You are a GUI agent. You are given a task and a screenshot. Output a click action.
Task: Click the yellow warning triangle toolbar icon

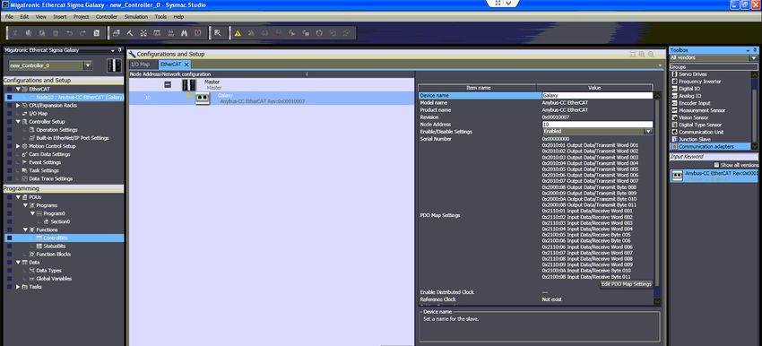click(238, 33)
